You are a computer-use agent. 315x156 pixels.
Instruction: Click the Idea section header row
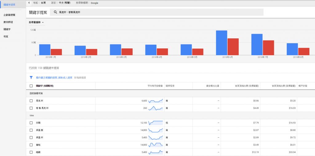[170, 116]
